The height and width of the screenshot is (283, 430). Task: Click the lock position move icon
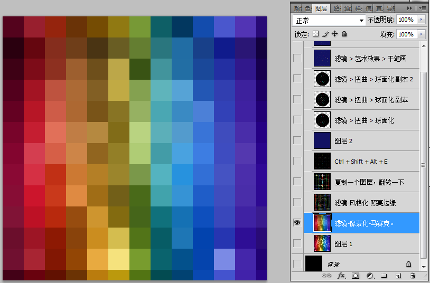pos(334,34)
